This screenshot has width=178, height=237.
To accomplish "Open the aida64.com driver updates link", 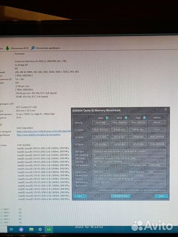I will tap(39, 135).
